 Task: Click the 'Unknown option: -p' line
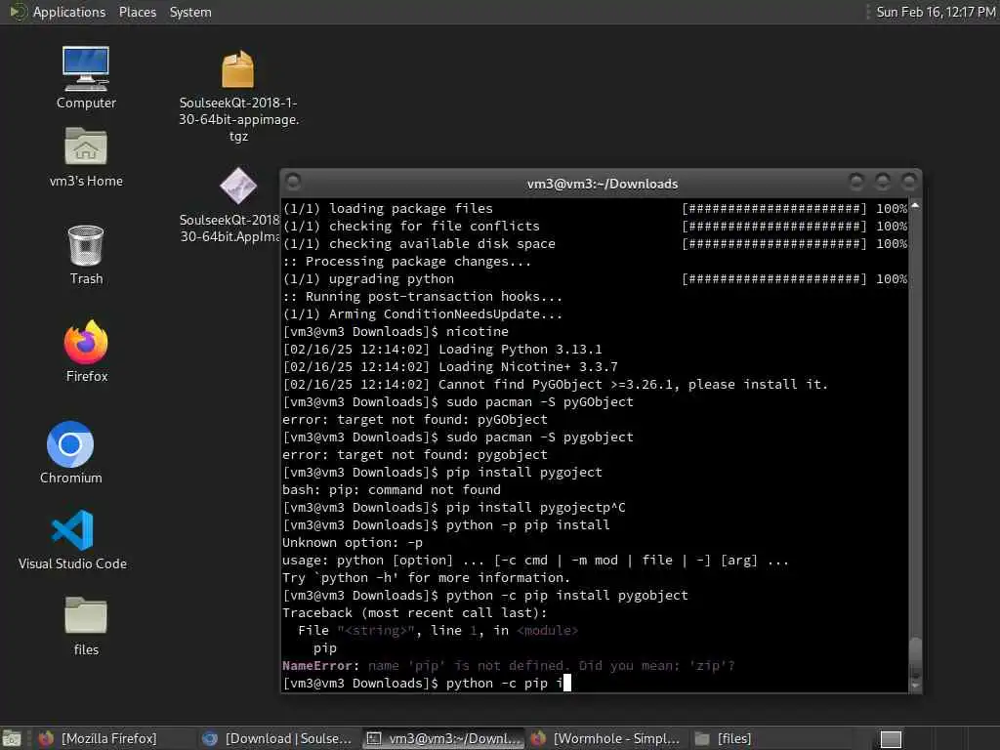click(352, 543)
